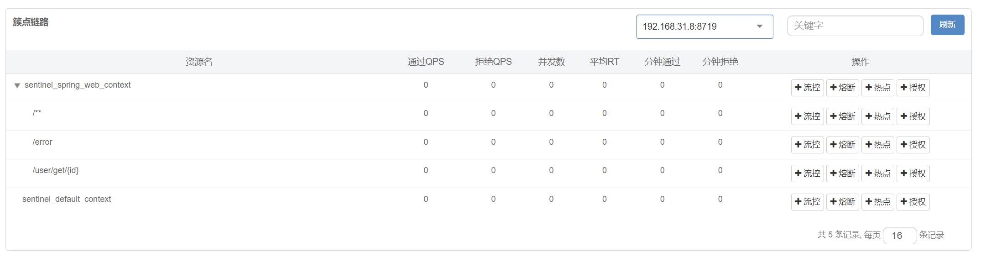Add circuit breaker (熔断) for sentinel_default_context
The image size is (986, 263).
point(842,202)
